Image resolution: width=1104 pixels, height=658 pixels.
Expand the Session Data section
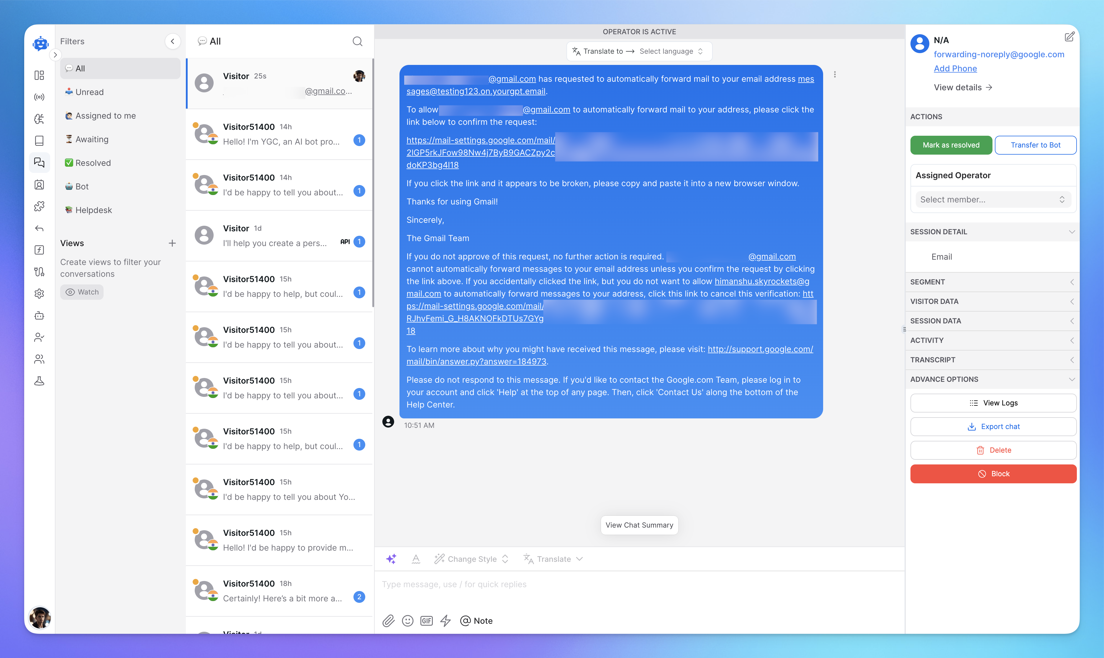(x=992, y=321)
